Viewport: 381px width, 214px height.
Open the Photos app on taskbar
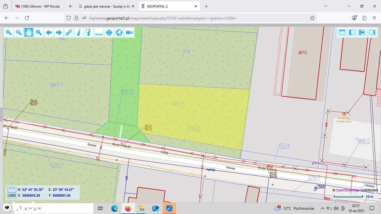coord(169,208)
